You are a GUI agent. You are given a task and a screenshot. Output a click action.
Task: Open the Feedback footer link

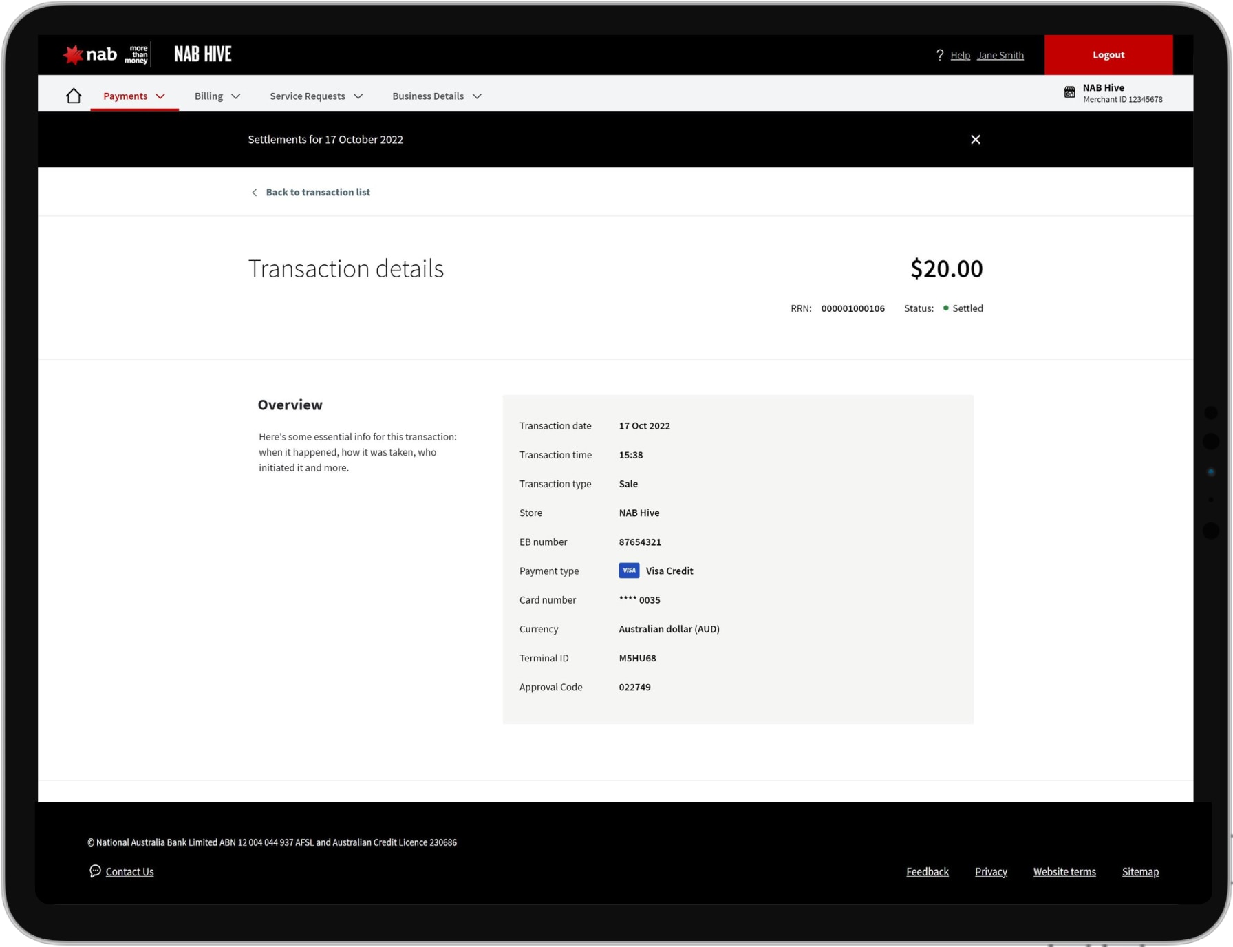(x=927, y=872)
